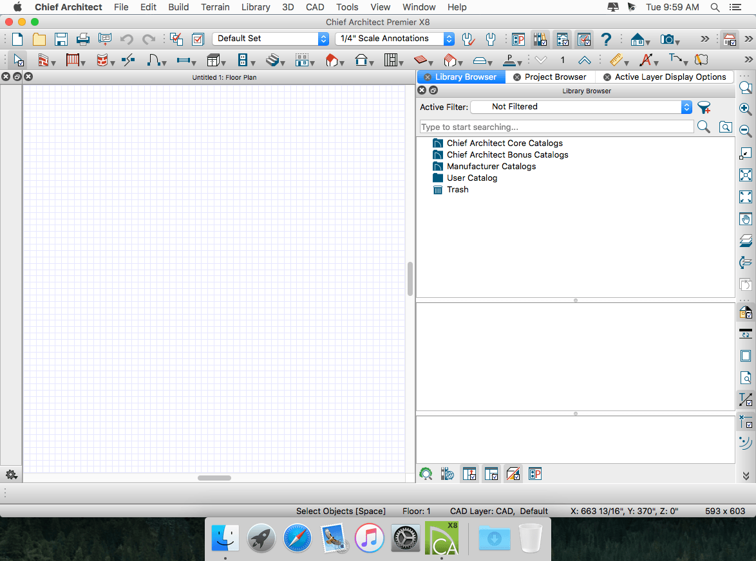The image size is (756, 561).
Task: Undo the last action with curved arrow
Action: 127,39
